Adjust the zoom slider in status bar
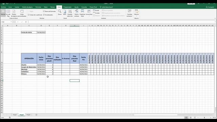Image resolution: width=217 pixels, height=122 pixels. click(204, 118)
